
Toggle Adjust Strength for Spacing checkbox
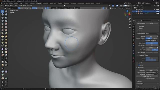point(146,40)
